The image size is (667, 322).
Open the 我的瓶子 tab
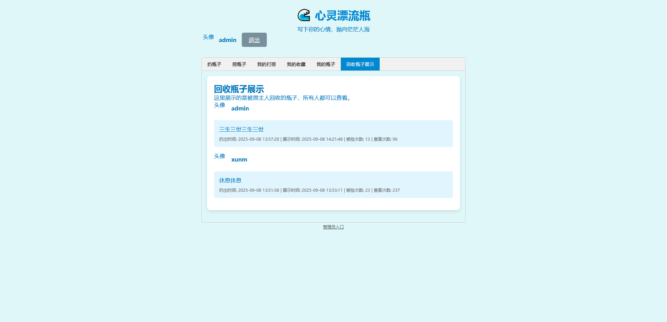point(326,64)
